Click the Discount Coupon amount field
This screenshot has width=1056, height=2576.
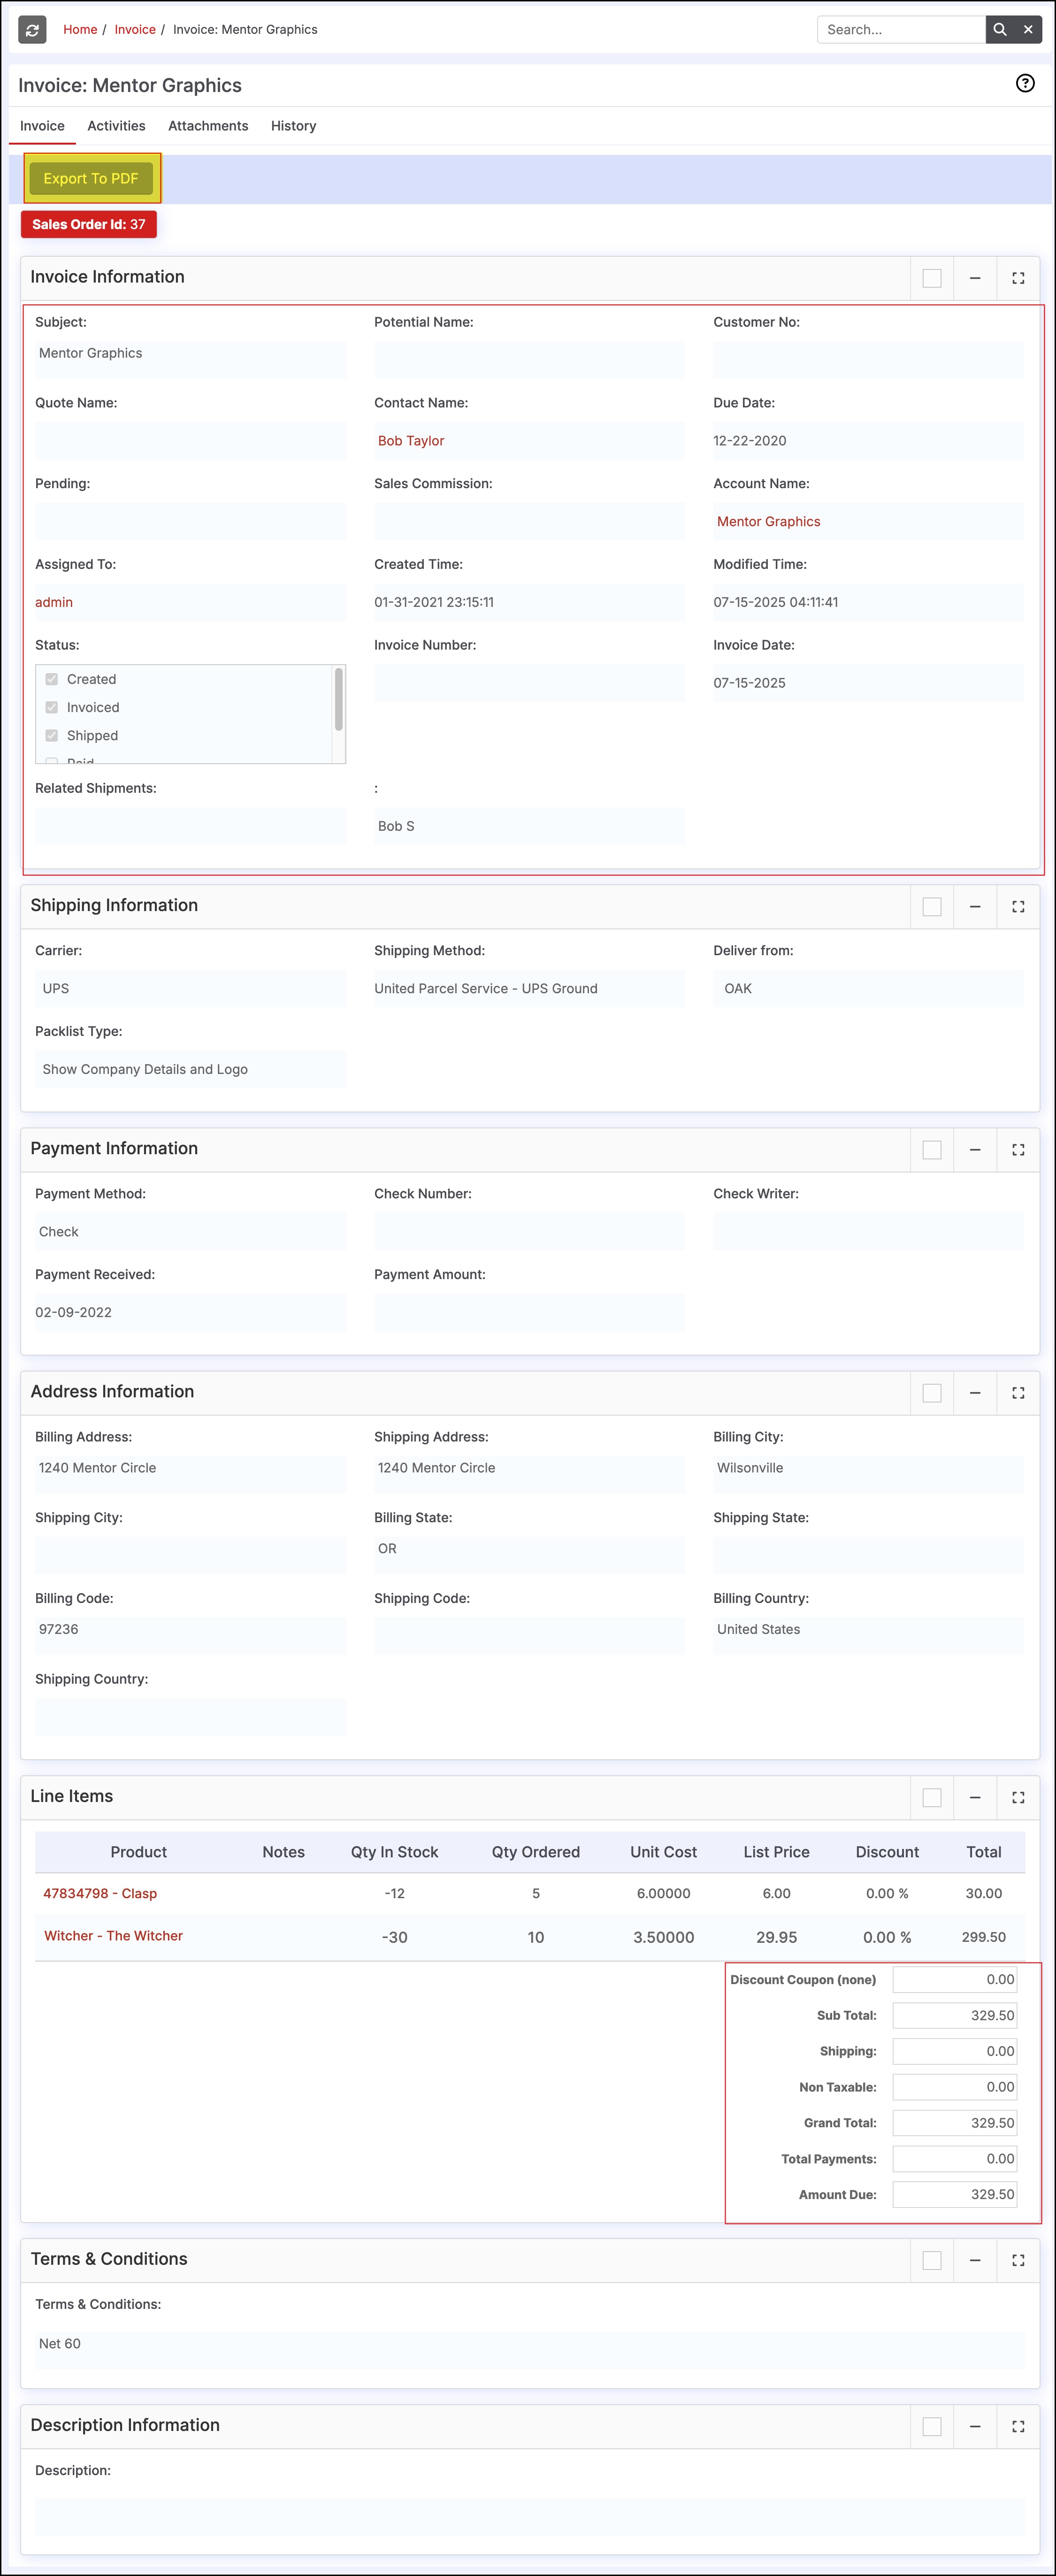coord(955,1979)
